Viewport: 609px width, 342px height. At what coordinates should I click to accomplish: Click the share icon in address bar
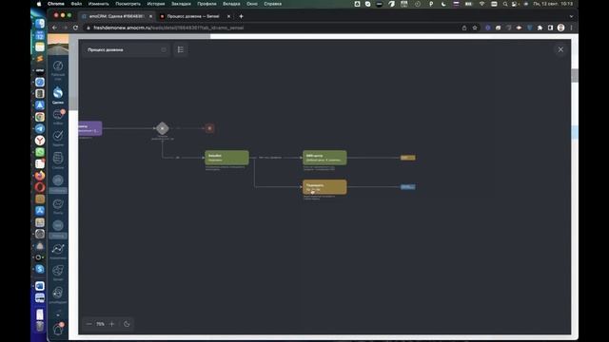click(464, 28)
